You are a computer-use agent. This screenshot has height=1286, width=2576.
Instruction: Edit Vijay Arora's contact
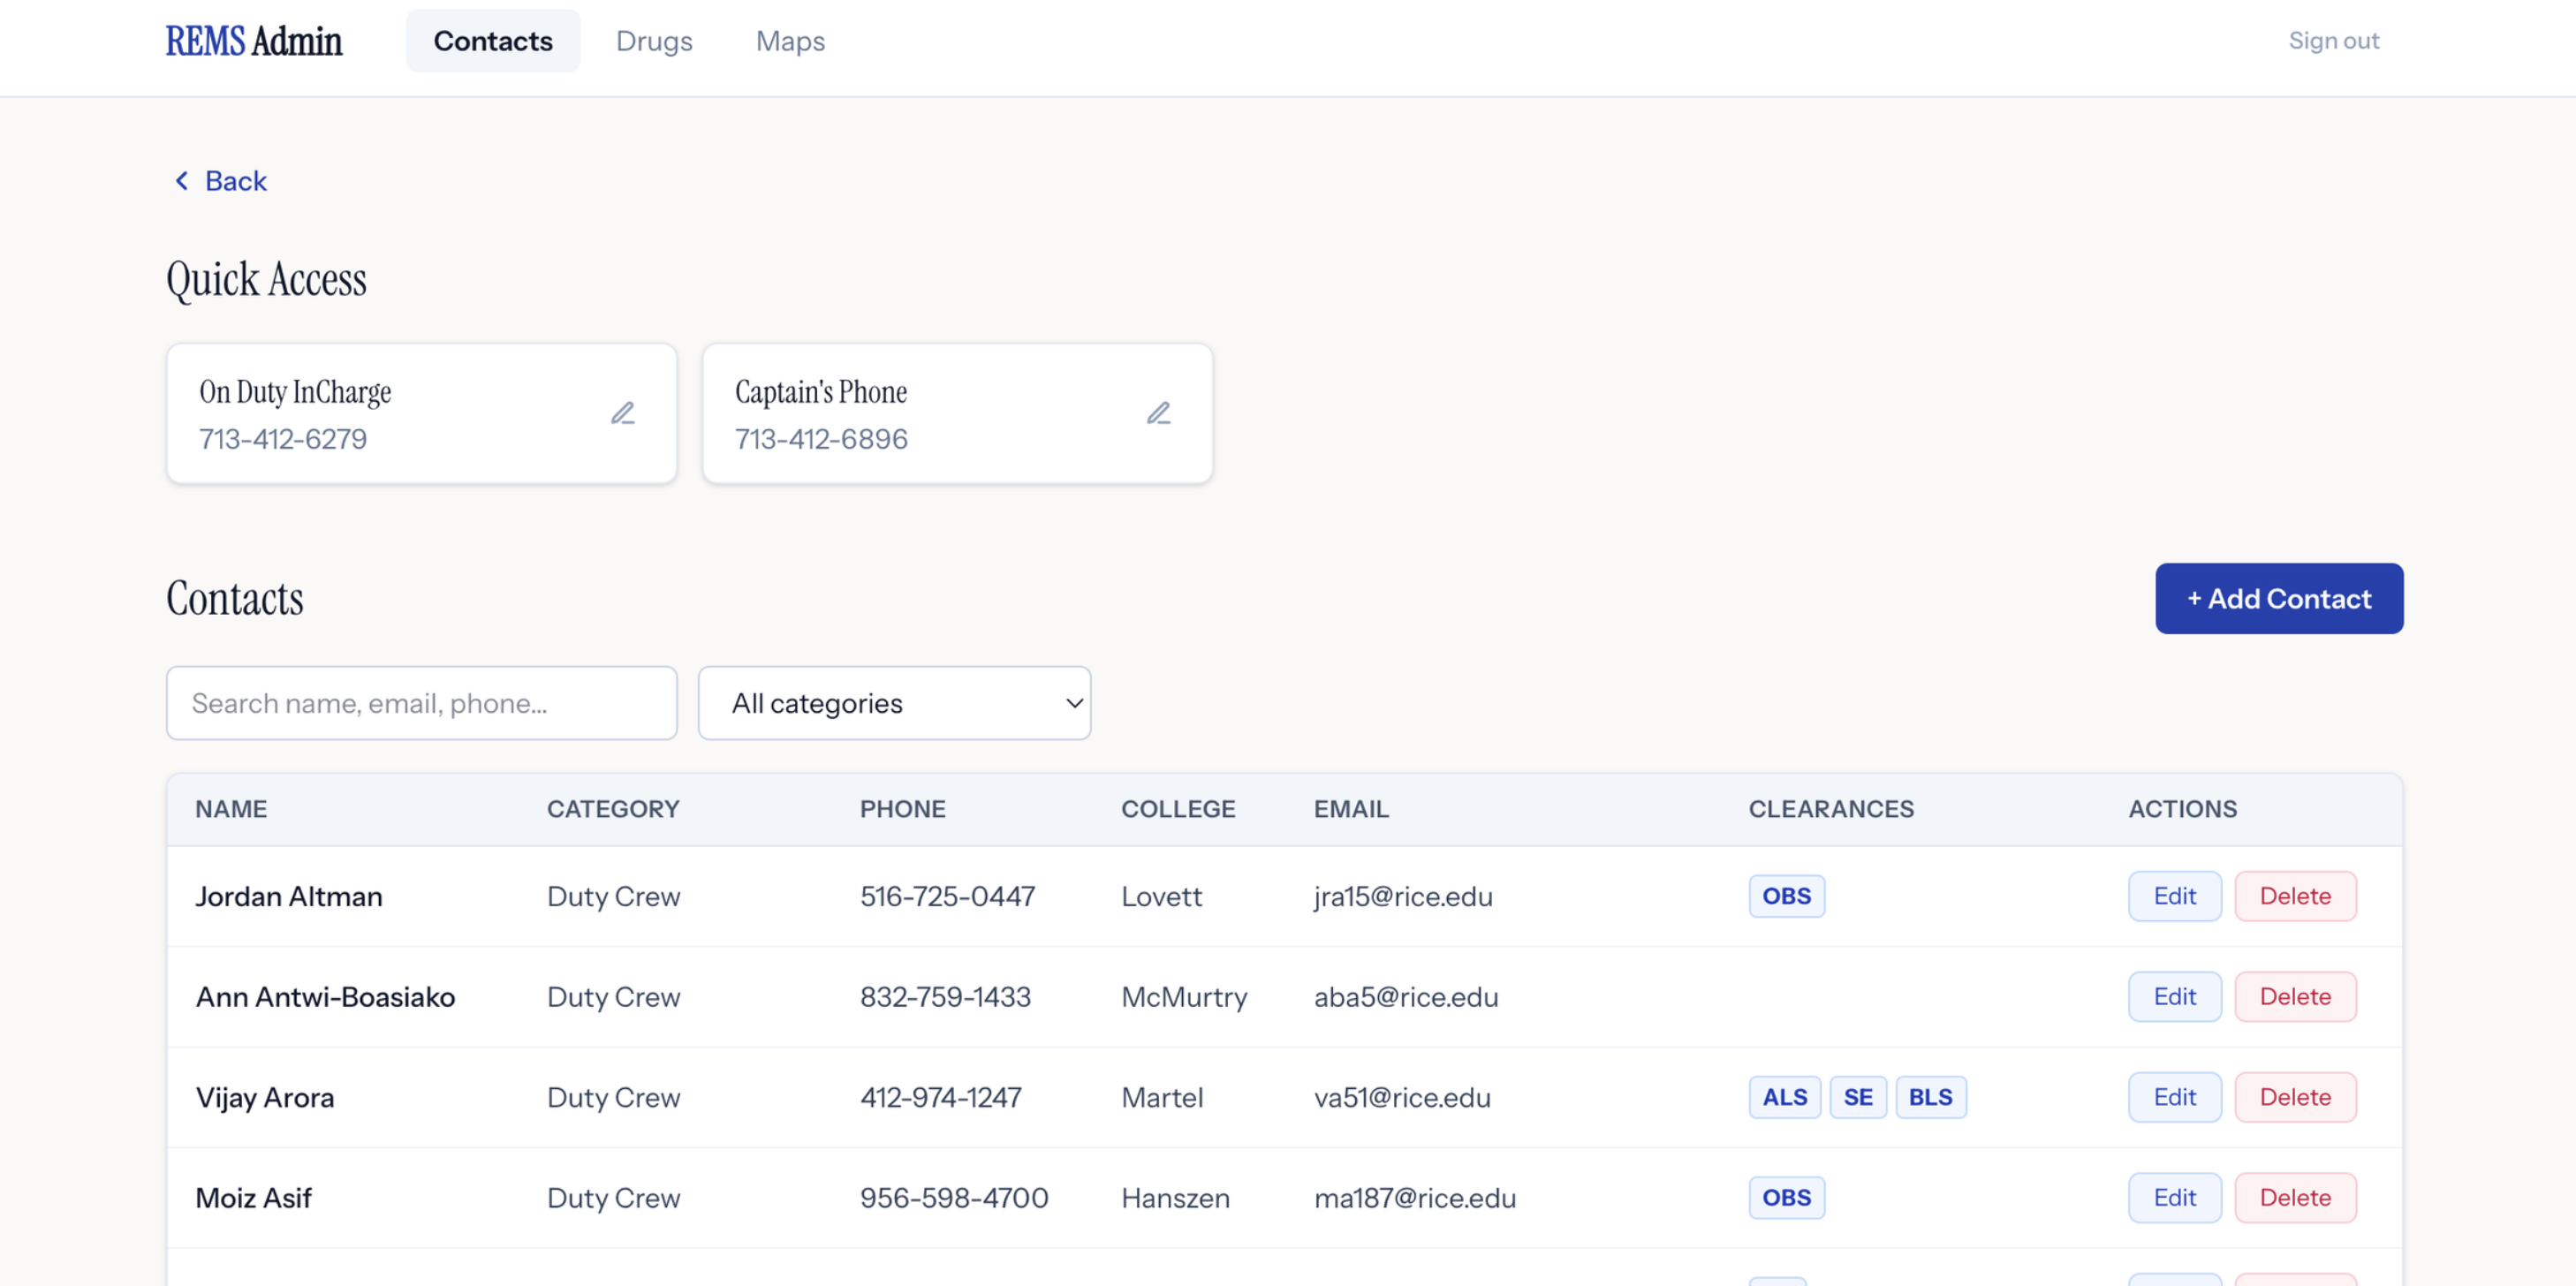click(x=2174, y=1097)
